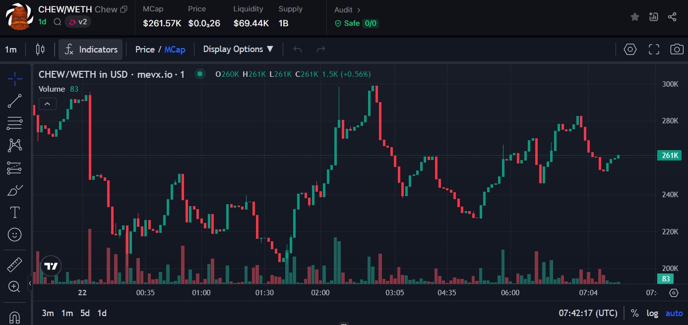Click the 02:00 time axis label

pos(320,293)
